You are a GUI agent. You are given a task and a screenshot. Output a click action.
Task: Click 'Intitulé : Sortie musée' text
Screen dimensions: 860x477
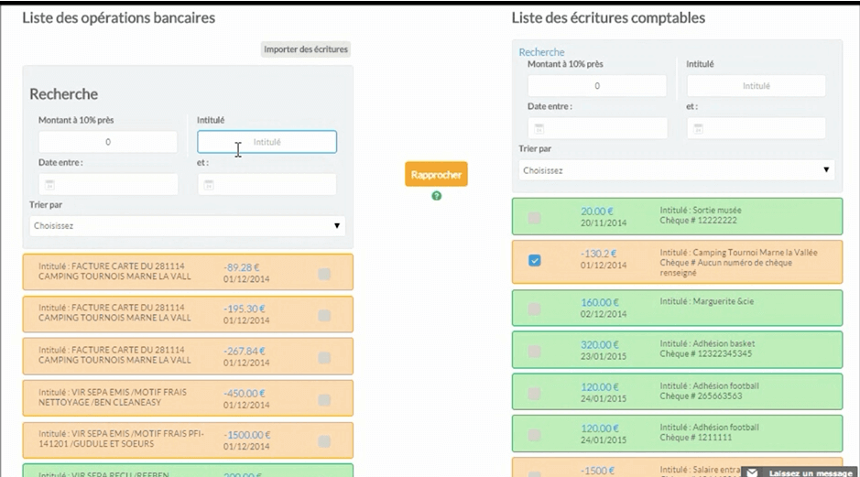[x=701, y=210]
